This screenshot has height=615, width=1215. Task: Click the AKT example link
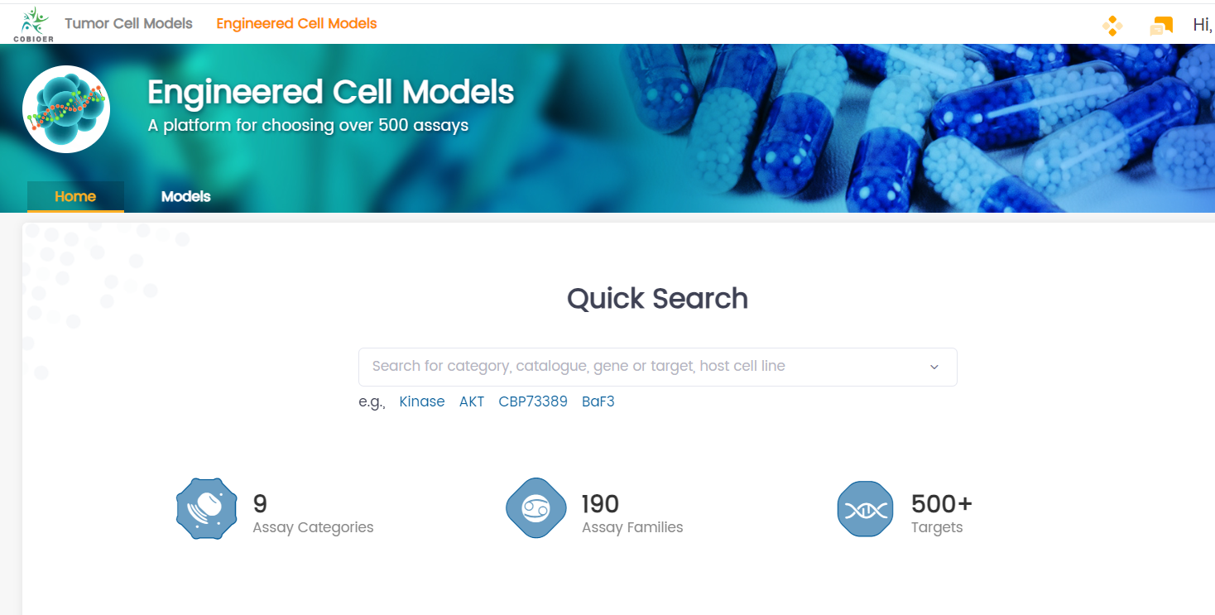click(472, 401)
